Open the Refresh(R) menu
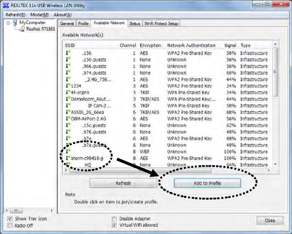Screen dimensions: 292x234 point(16,15)
